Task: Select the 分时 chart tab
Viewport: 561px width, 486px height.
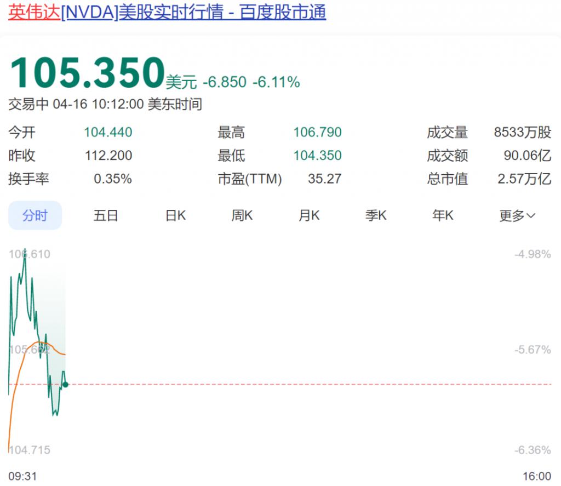Action: (35, 215)
